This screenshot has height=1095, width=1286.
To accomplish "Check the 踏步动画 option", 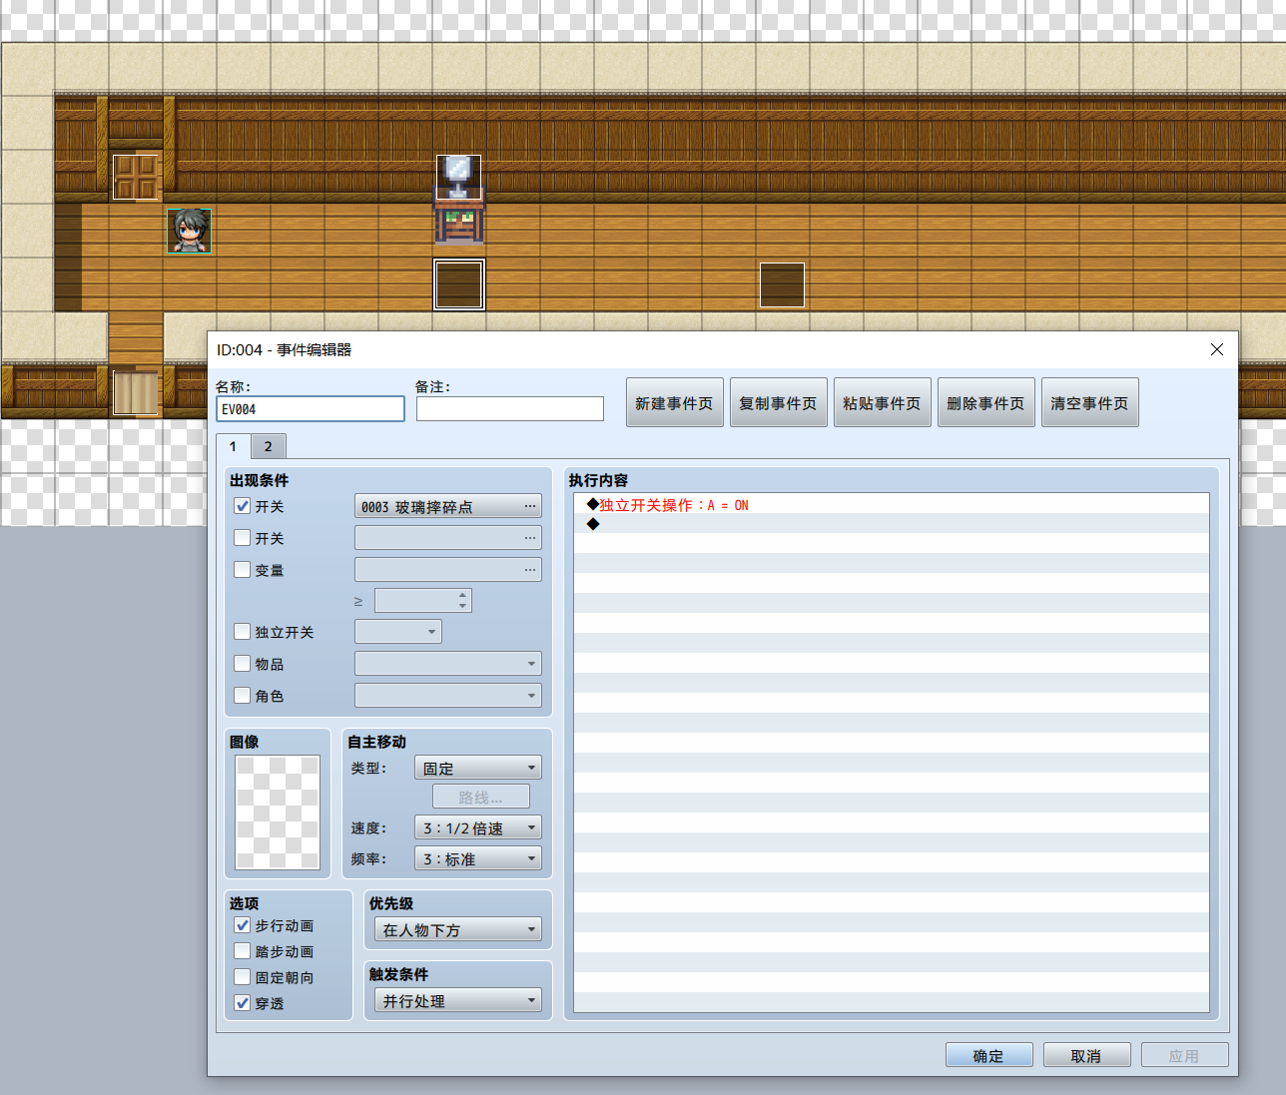I will pos(243,951).
